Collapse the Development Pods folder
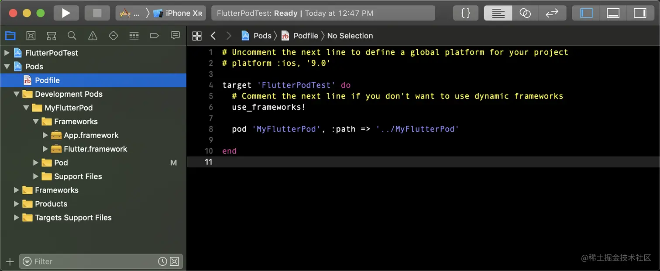 point(17,94)
